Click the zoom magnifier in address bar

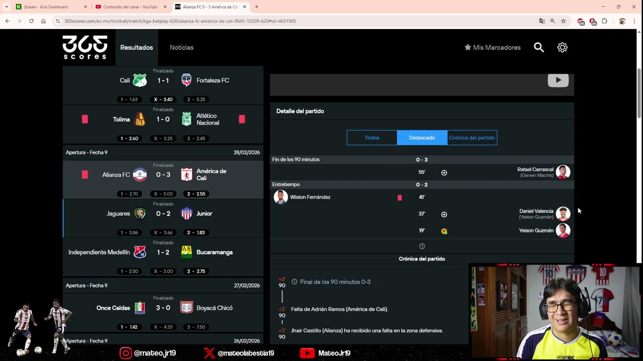[553, 21]
